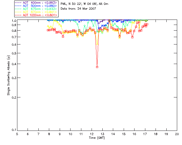Click the 400nm mean value <0.993>

point(51,3)
